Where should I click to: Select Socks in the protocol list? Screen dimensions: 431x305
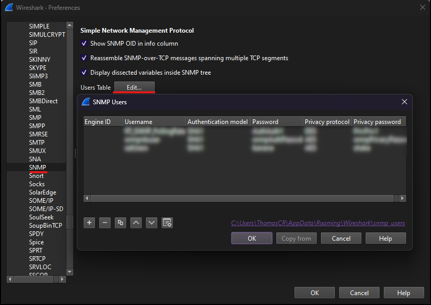[x=37, y=184]
